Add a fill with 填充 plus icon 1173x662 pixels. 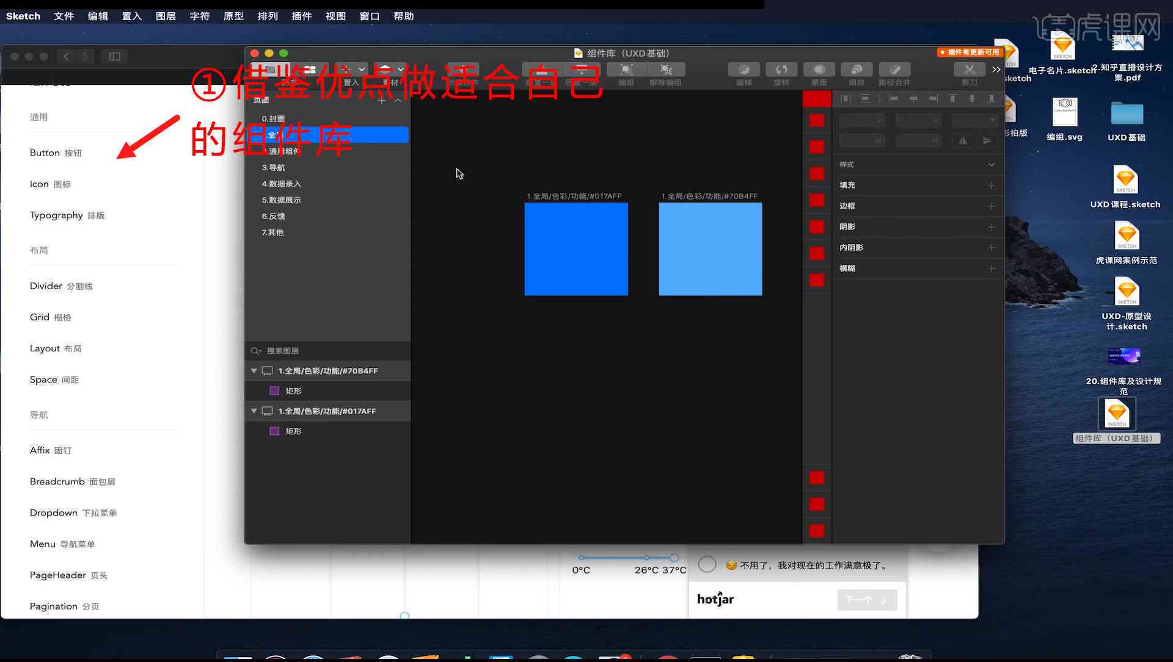[x=992, y=185]
